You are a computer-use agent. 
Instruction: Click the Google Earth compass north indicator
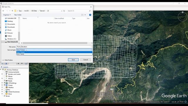(182, 12)
